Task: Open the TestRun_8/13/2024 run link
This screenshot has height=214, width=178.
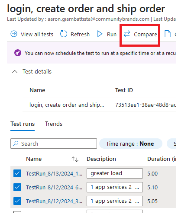Action: (54, 173)
